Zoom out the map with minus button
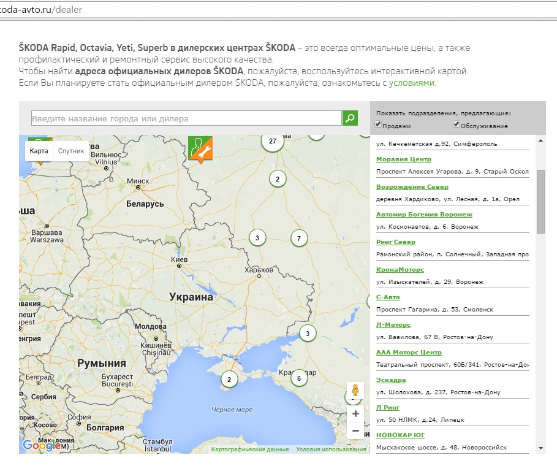 pos(355,431)
